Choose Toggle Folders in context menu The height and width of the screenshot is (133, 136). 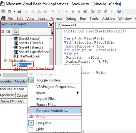54,80
